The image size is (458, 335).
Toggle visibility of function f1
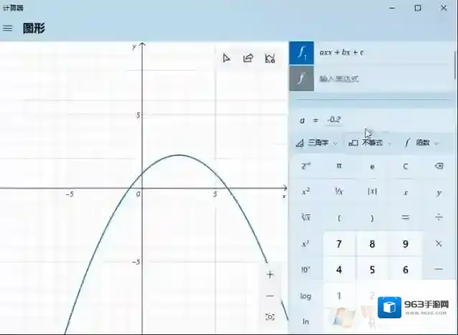[x=302, y=53]
